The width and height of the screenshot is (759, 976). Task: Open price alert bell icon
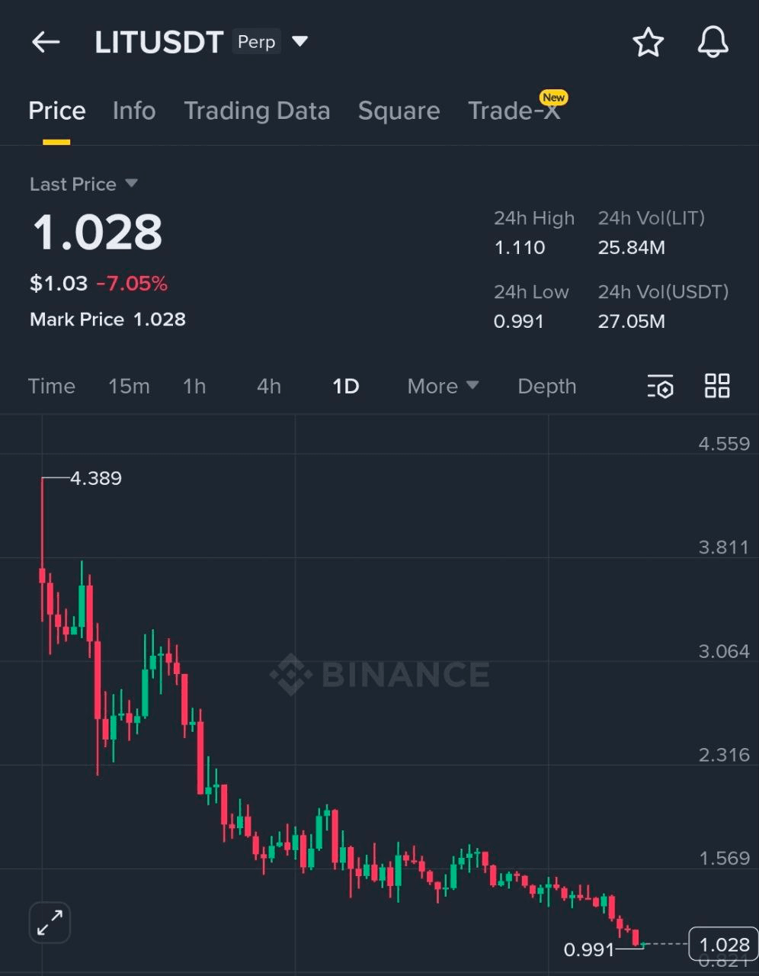tap(713, 43)
